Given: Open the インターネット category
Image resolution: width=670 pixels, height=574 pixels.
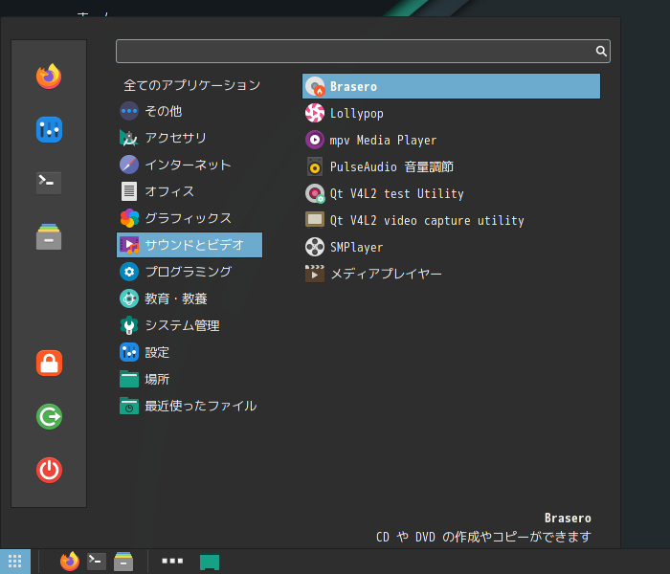Looking at the screenshot, I should tap(190, 165).
